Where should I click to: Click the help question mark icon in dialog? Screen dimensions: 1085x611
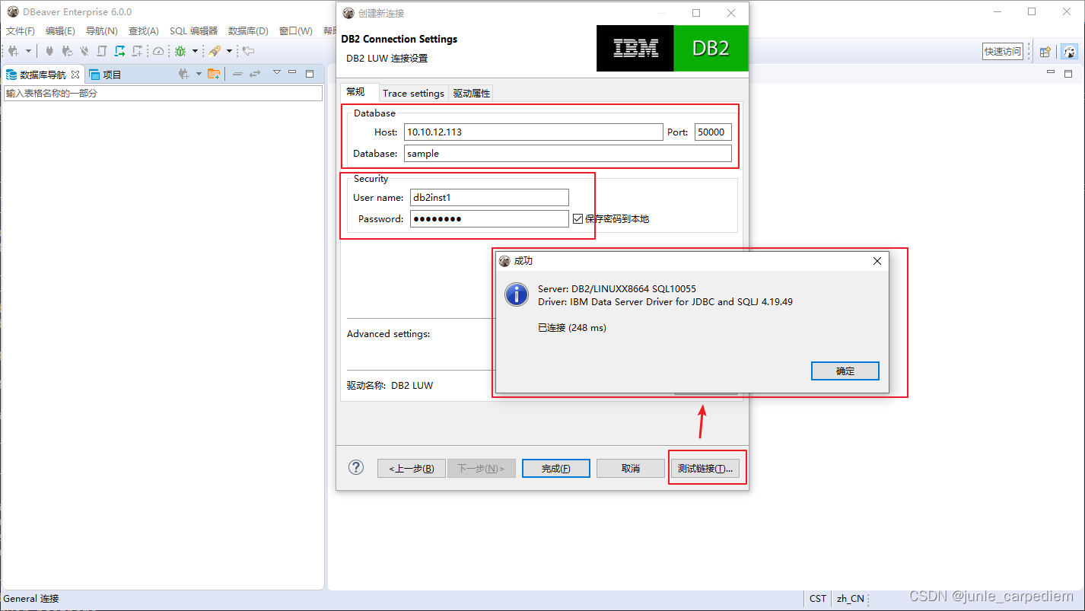pyautogui.click(x=356, y=467)
